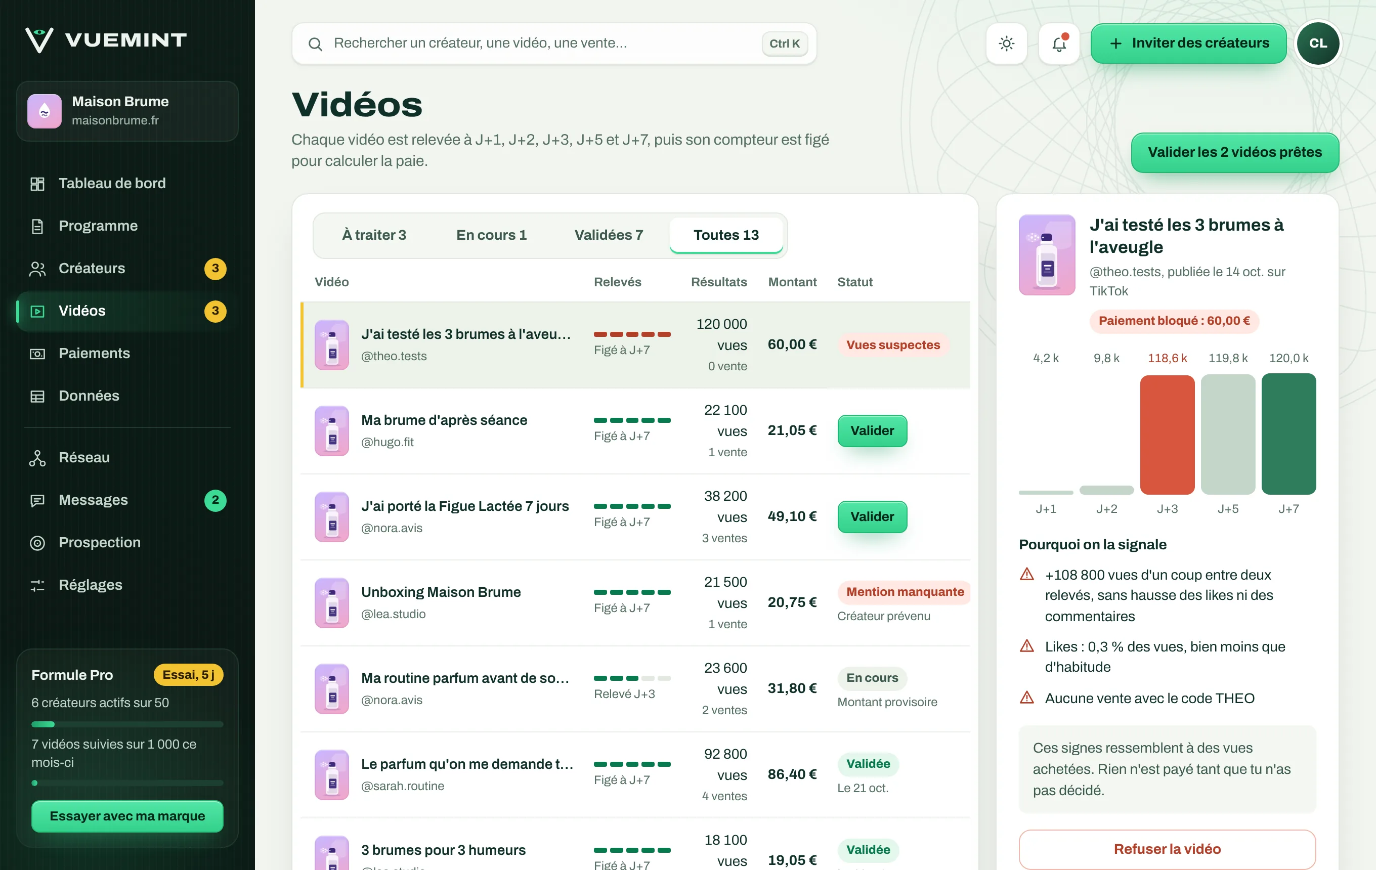Open notifications bell icon

tap(1058, 43)
